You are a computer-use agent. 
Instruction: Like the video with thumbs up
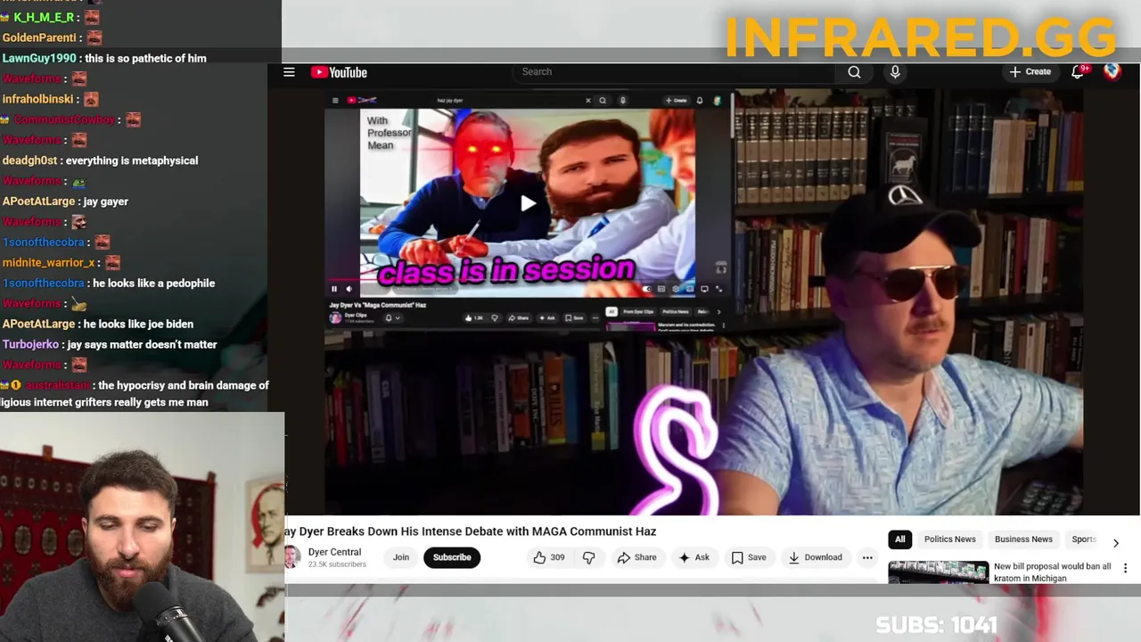tap(548, 557)
